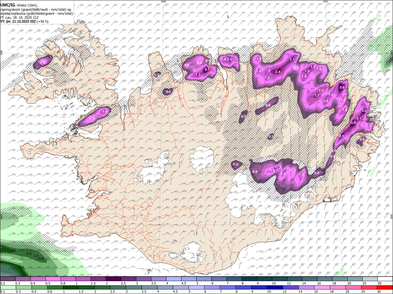
Task: Click the 1.3 value on the map
Action: coord(331,95)
